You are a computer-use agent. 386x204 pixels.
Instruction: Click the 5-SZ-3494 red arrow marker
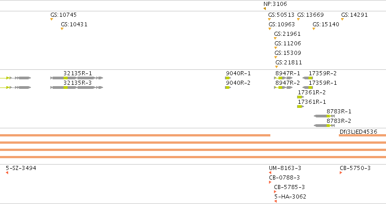tap(7, 173)
